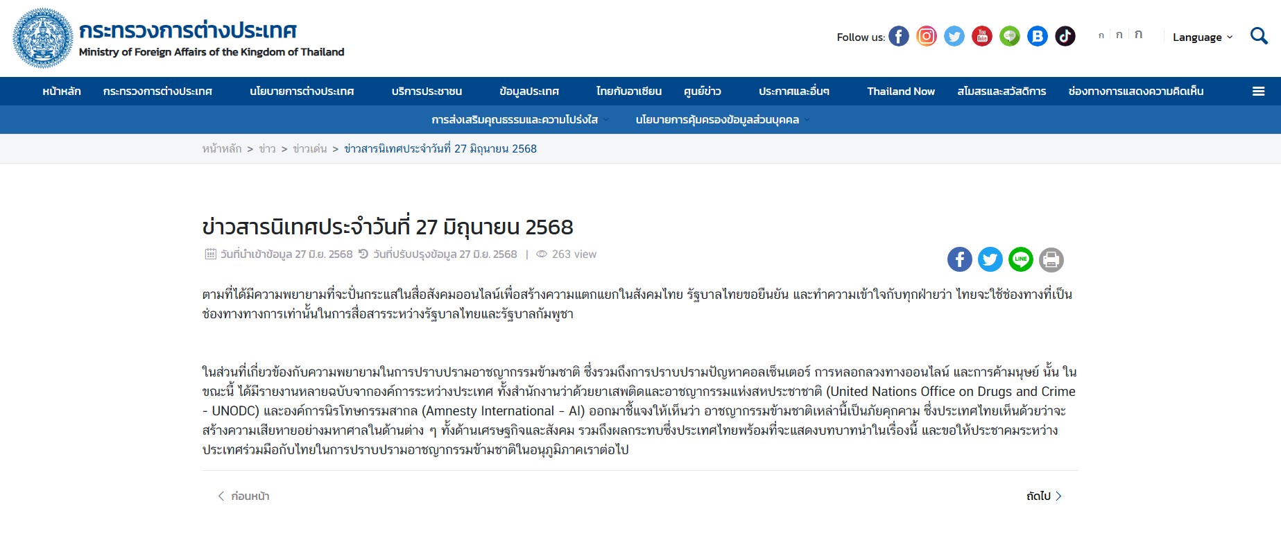Select the smallest font size ก
This screenshot has height=545, width=1281.
pos(1101,35)
